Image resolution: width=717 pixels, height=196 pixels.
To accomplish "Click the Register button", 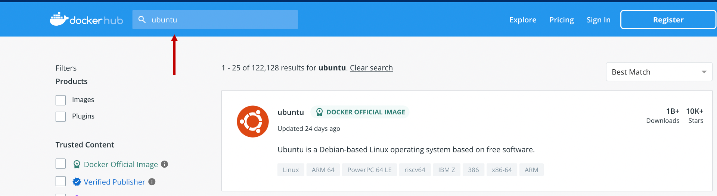I will (x=668, y=20).
